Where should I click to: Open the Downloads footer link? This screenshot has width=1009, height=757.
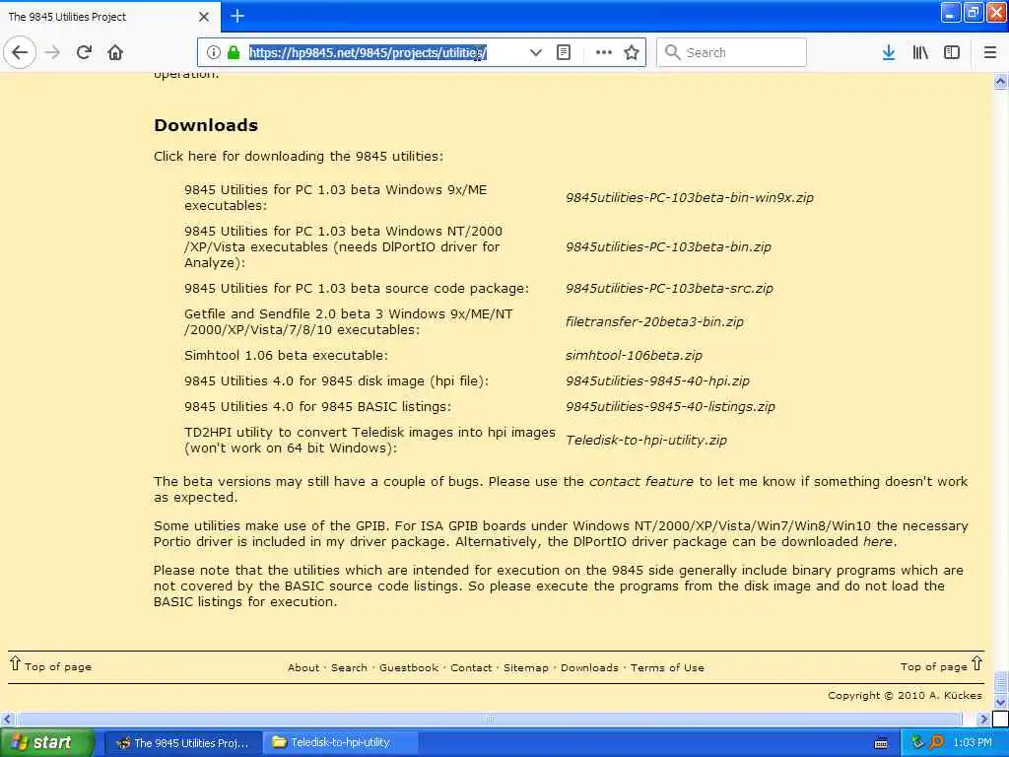coord(589,667)
